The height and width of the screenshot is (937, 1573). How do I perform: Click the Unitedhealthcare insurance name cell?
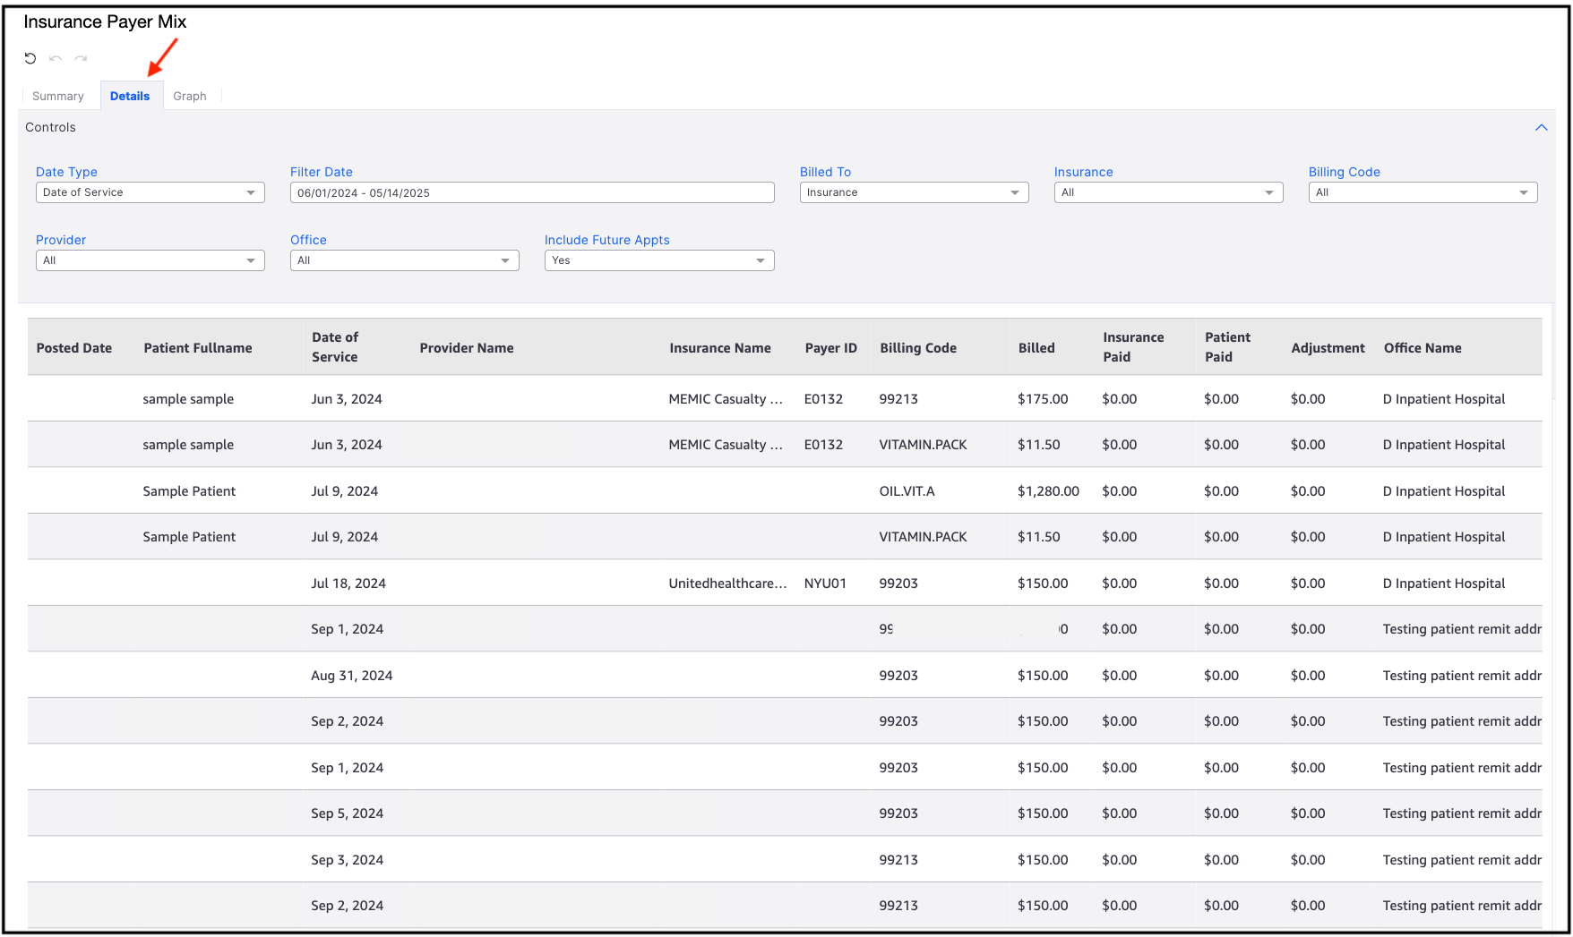coord(727,583)
